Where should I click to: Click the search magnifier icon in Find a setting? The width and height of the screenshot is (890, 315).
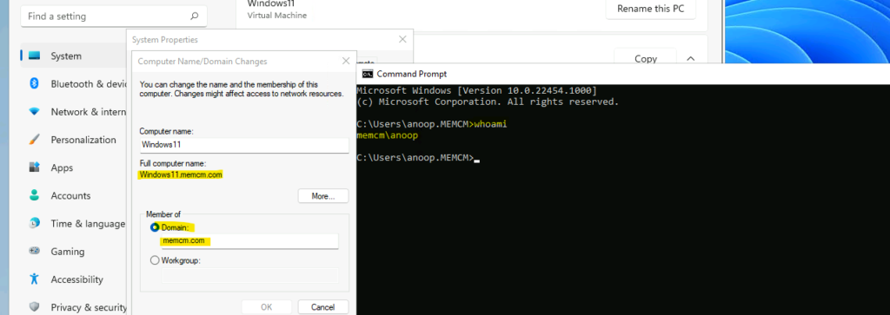point(195,16)
